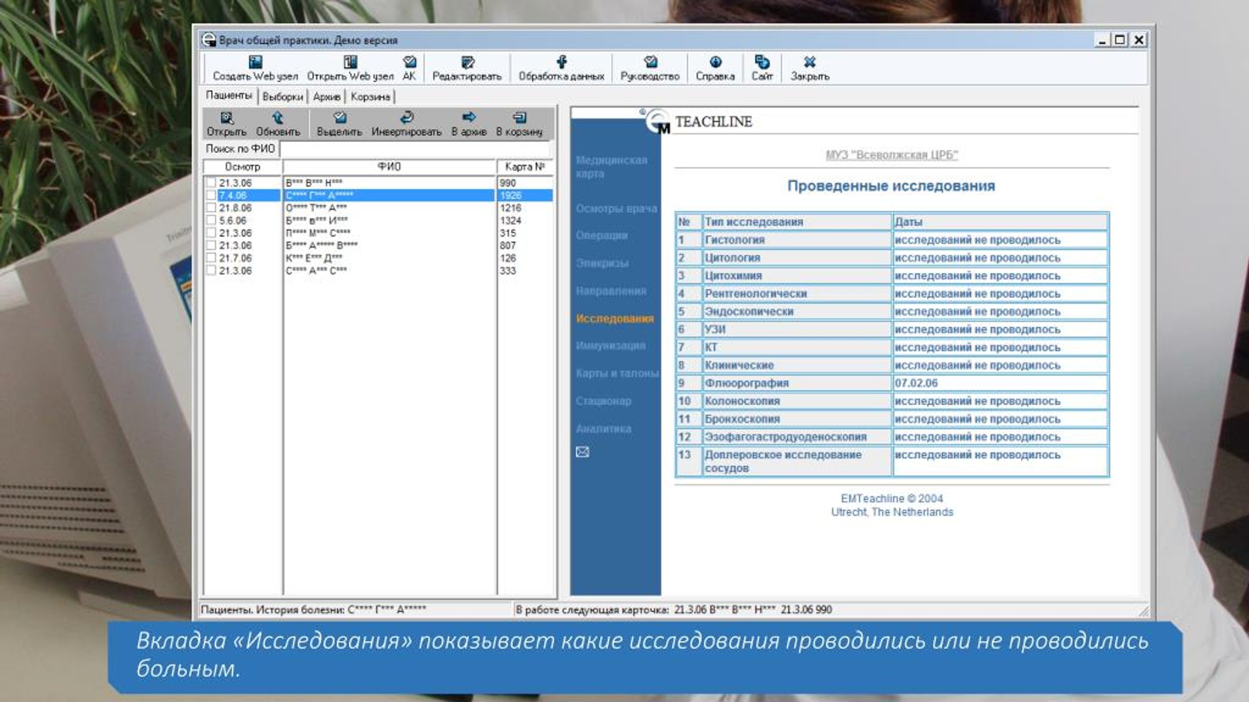Screen dimensions: 1249x702
Task: Click the application icon in title bar
Action: point(209,40)
